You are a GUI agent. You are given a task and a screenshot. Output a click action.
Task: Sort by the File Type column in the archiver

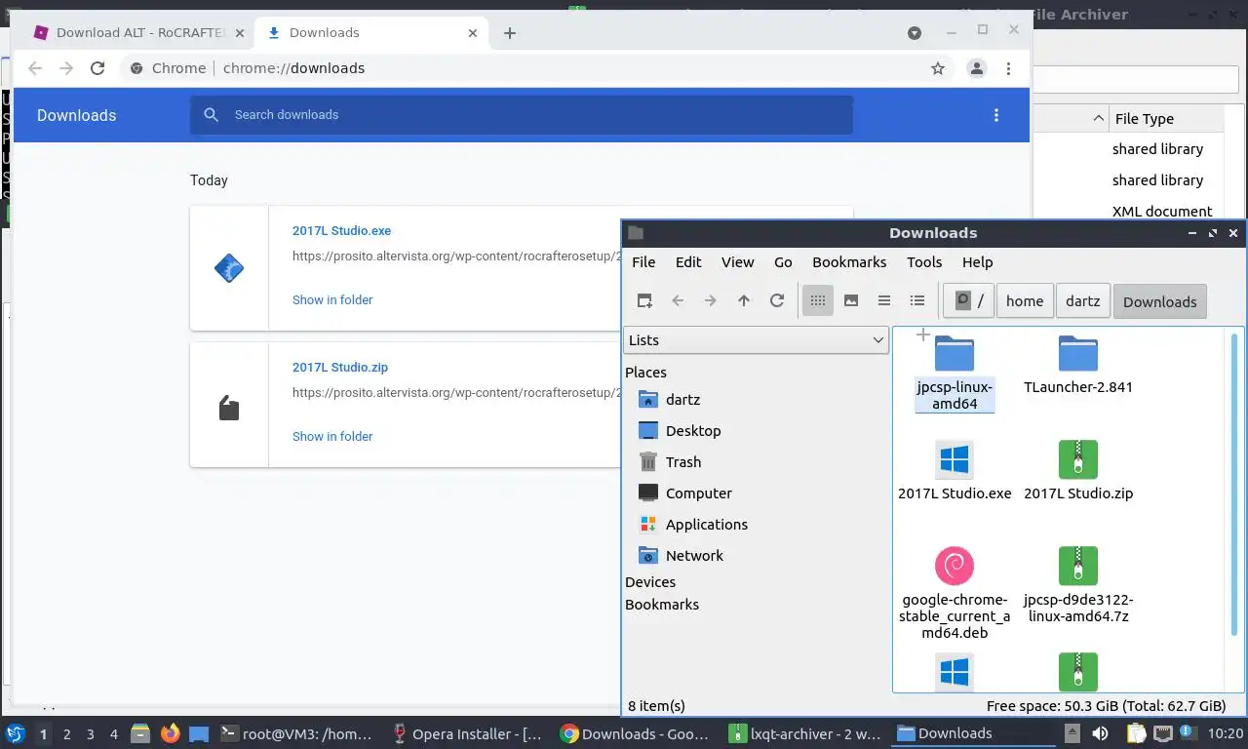(1166, 119)
